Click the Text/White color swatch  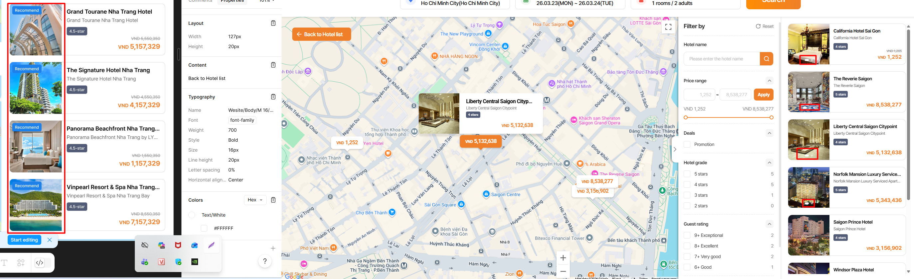coord(192,215)
